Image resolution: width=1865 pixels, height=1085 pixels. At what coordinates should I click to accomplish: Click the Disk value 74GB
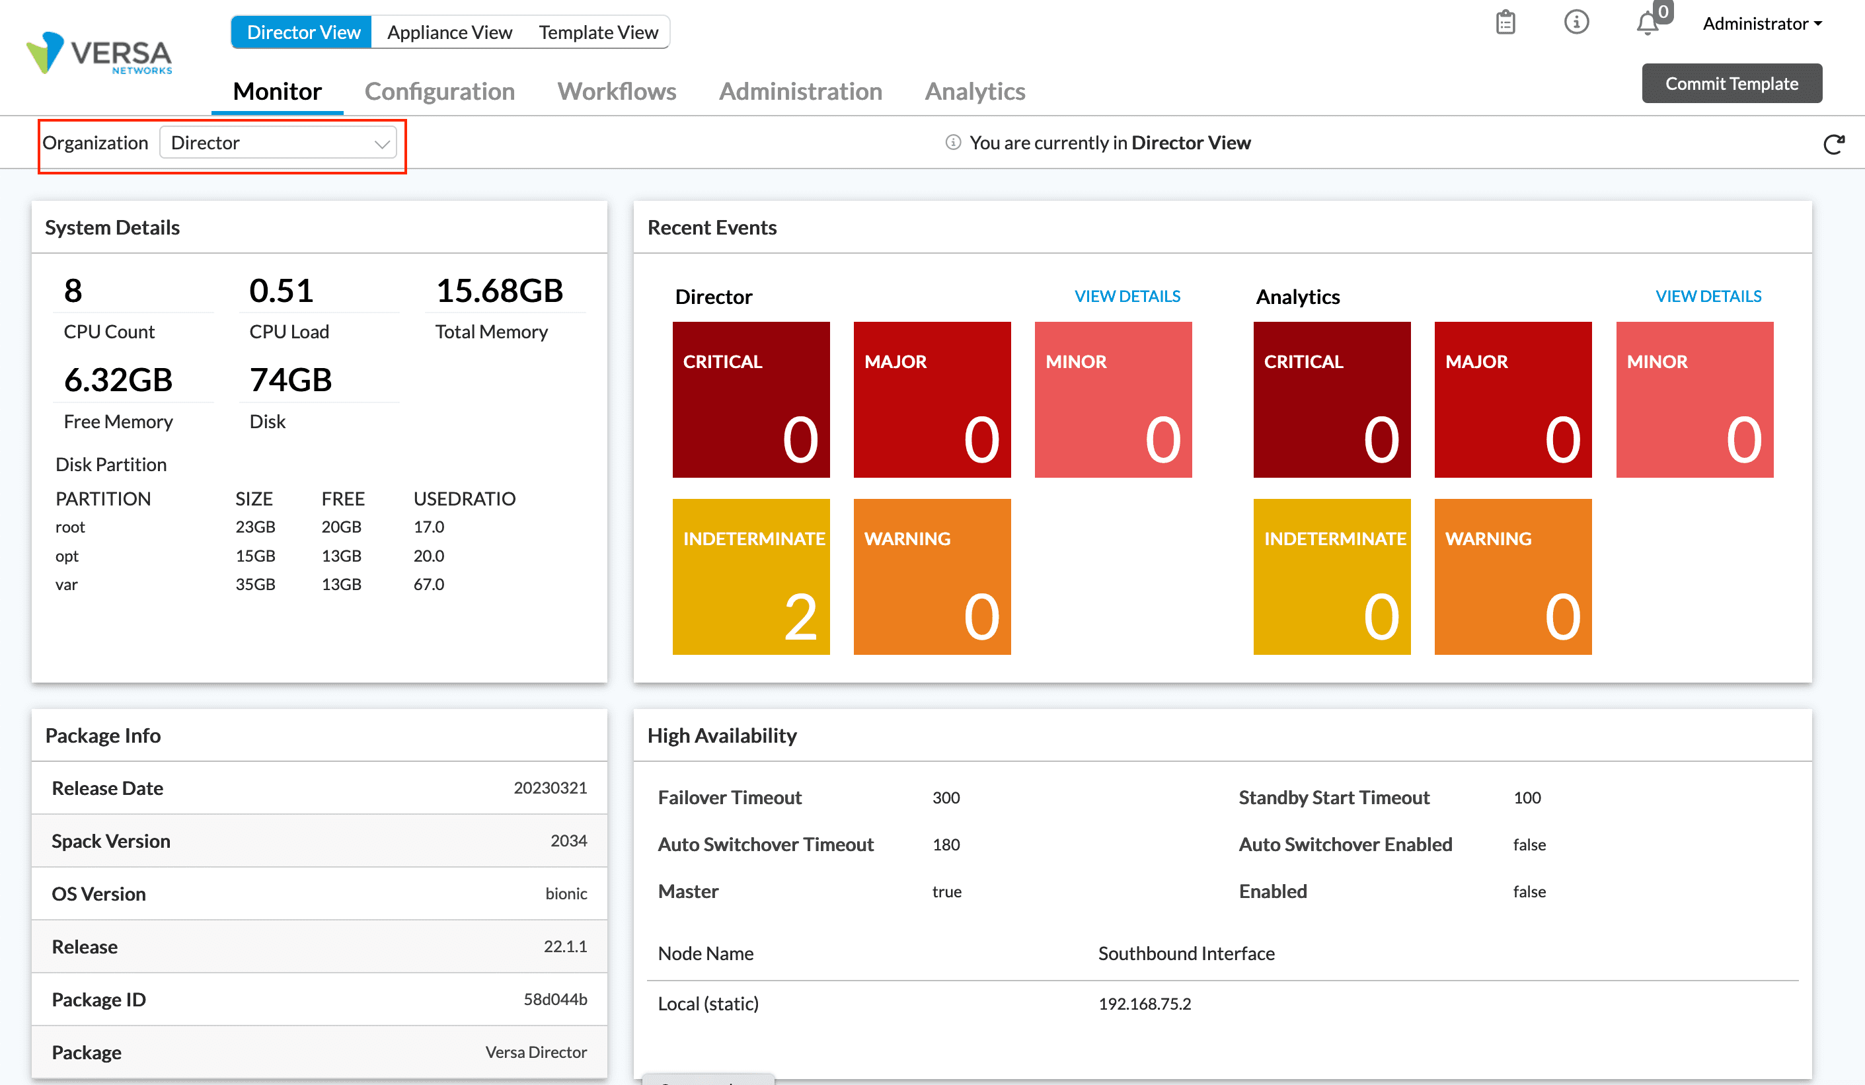pos(291,381)
